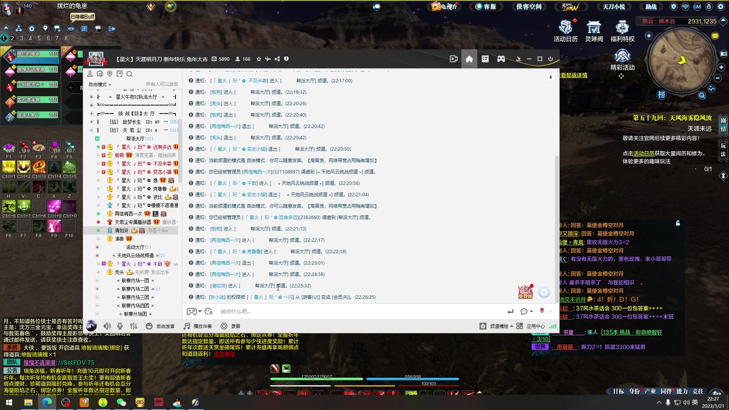
Task: Click the send message arrow icon
Action: coord(510,311)
